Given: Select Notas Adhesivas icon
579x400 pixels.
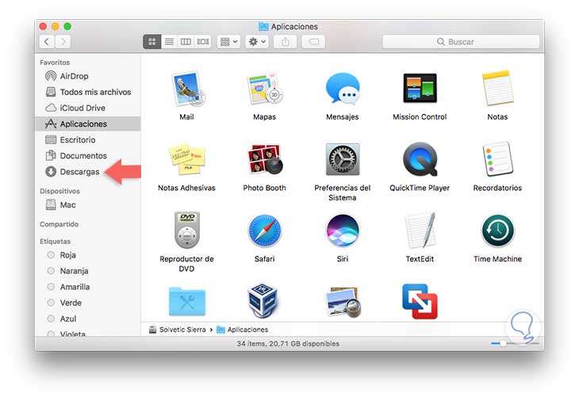Looking at the screenshot, I should coord(187,159).
